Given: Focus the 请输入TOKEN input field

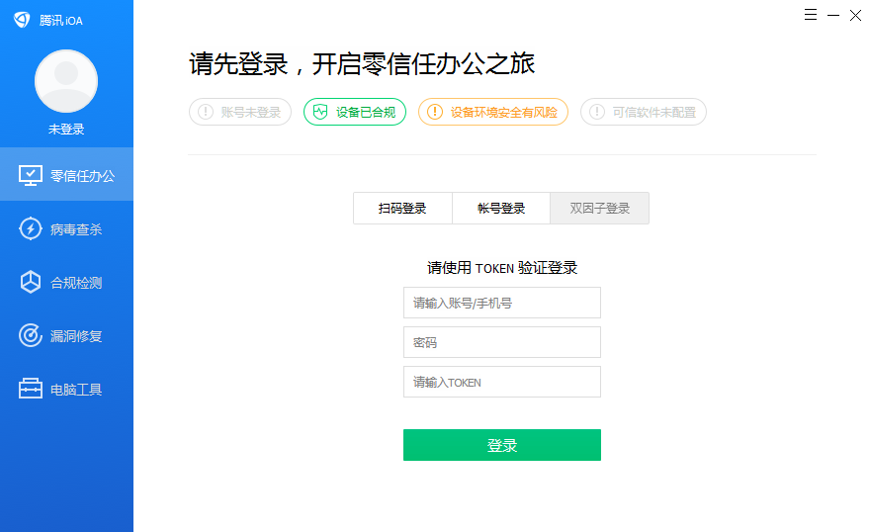Looking at the screenshot, I should click(502, 382).
